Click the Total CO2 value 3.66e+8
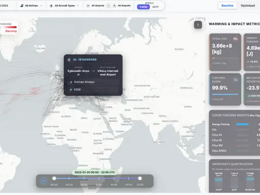Screen dimensions: 260x195 tap(222, 46)
